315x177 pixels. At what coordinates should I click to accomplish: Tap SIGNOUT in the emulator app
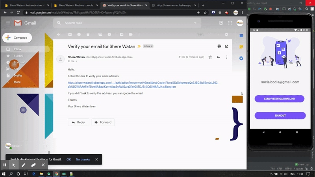pyautogui.click(x=280, y=116)
